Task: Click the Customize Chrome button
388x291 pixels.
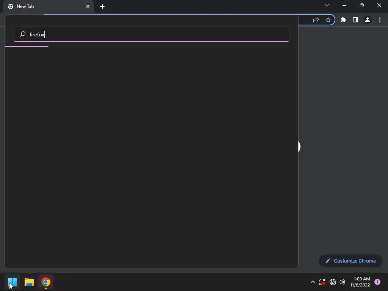Action: tap(350, 261)
